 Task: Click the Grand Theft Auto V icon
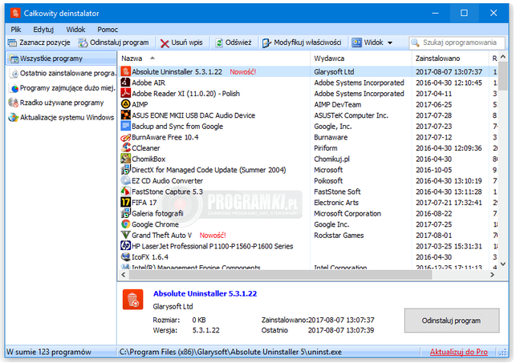[x=125, y=235]
